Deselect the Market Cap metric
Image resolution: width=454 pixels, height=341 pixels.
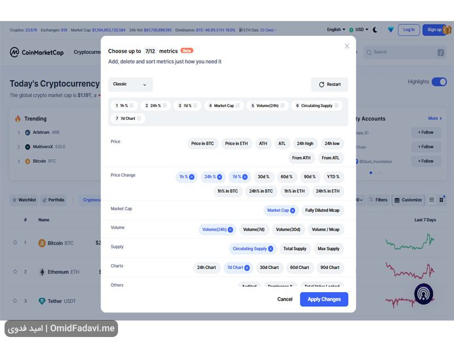[293, 210]
